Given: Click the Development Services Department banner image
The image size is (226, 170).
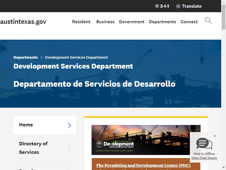Looking at the screenshot, I should (x=146, y=140).
